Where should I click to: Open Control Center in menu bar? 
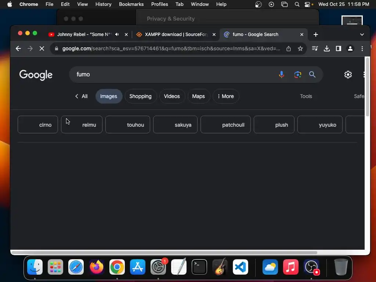(307, 4)
